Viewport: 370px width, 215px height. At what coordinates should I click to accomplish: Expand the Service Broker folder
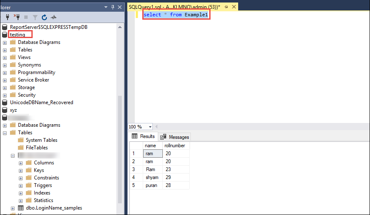[5, 80]
